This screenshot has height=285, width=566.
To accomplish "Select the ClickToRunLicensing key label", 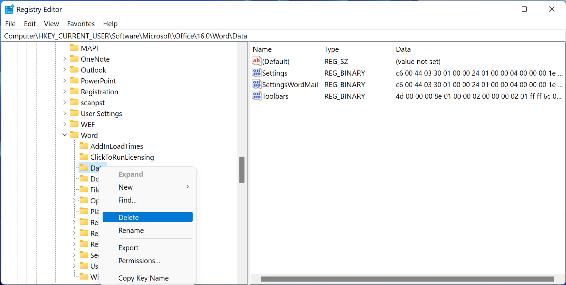I will (122, 157).
